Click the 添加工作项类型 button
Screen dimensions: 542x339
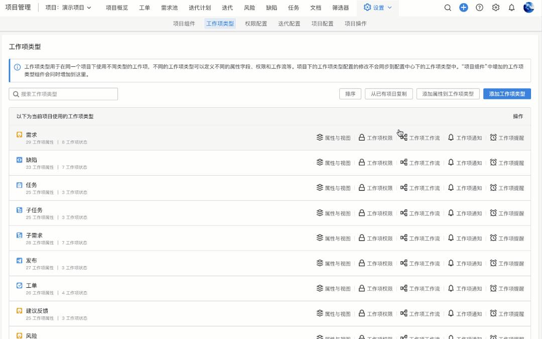click(507, 93)
